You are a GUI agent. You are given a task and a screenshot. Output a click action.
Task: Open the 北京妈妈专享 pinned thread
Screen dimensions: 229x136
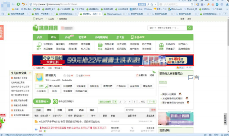(69, 121)
